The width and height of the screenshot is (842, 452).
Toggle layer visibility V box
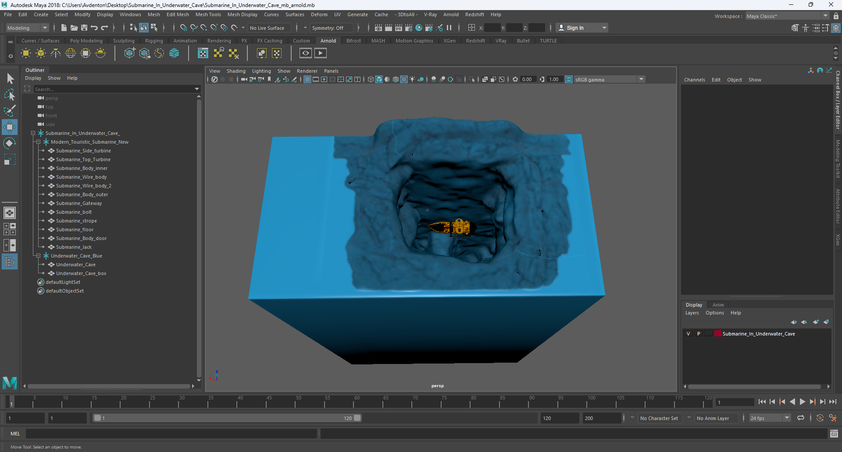(x=688, y=334)
